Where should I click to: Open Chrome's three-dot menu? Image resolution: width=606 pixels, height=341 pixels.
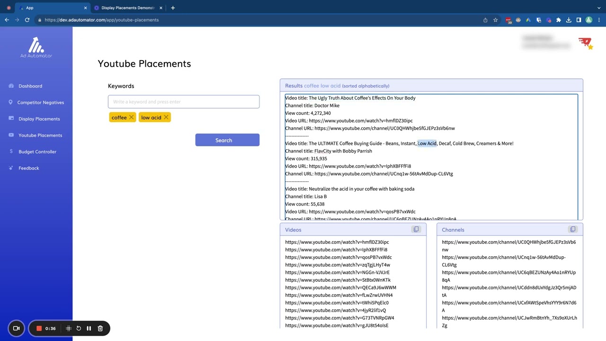point(599,20)
